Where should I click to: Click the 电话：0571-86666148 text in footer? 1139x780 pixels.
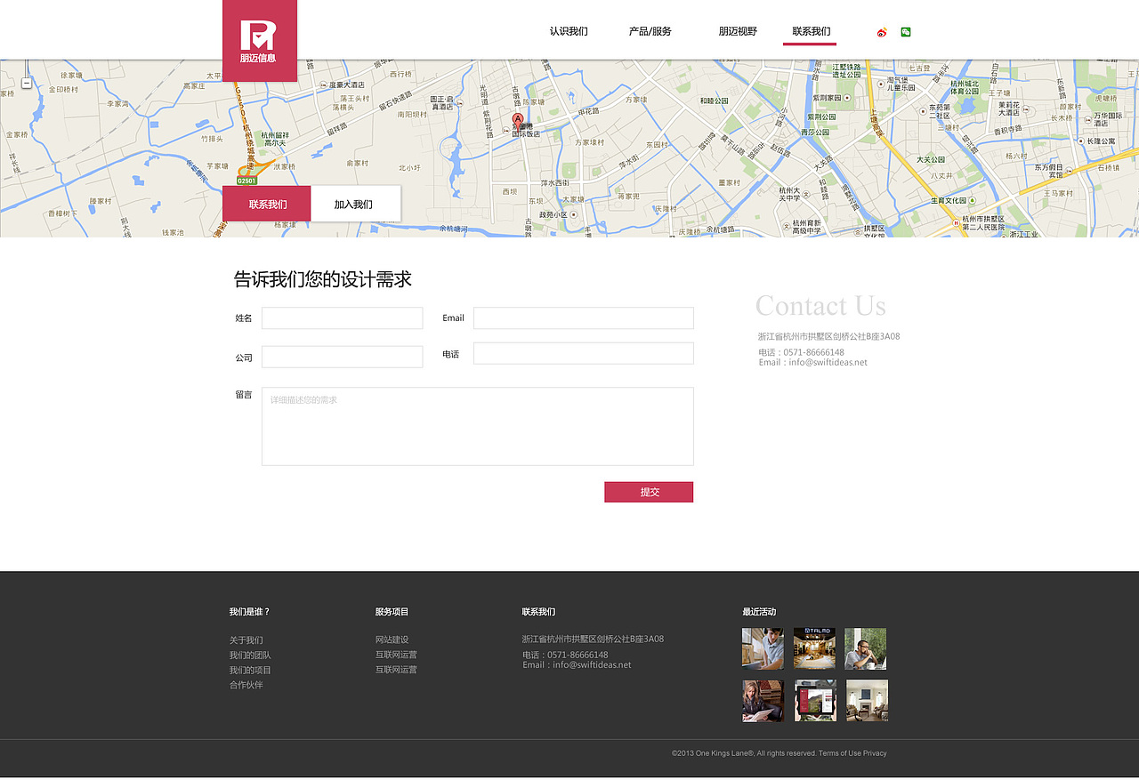point(565,655)
